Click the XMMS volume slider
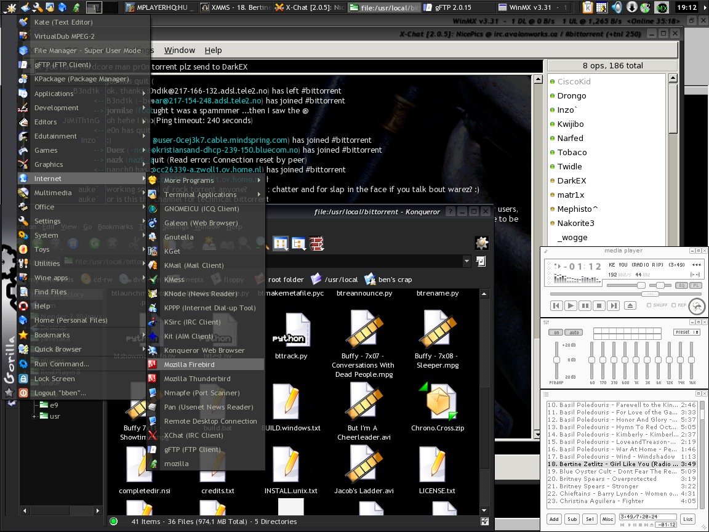The image size is (709, 532). tap(626, 286)
